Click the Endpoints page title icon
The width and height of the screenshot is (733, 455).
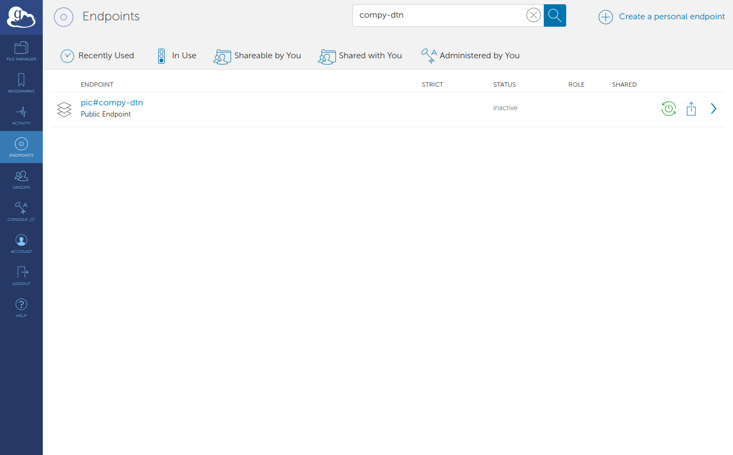click(64, 17)
